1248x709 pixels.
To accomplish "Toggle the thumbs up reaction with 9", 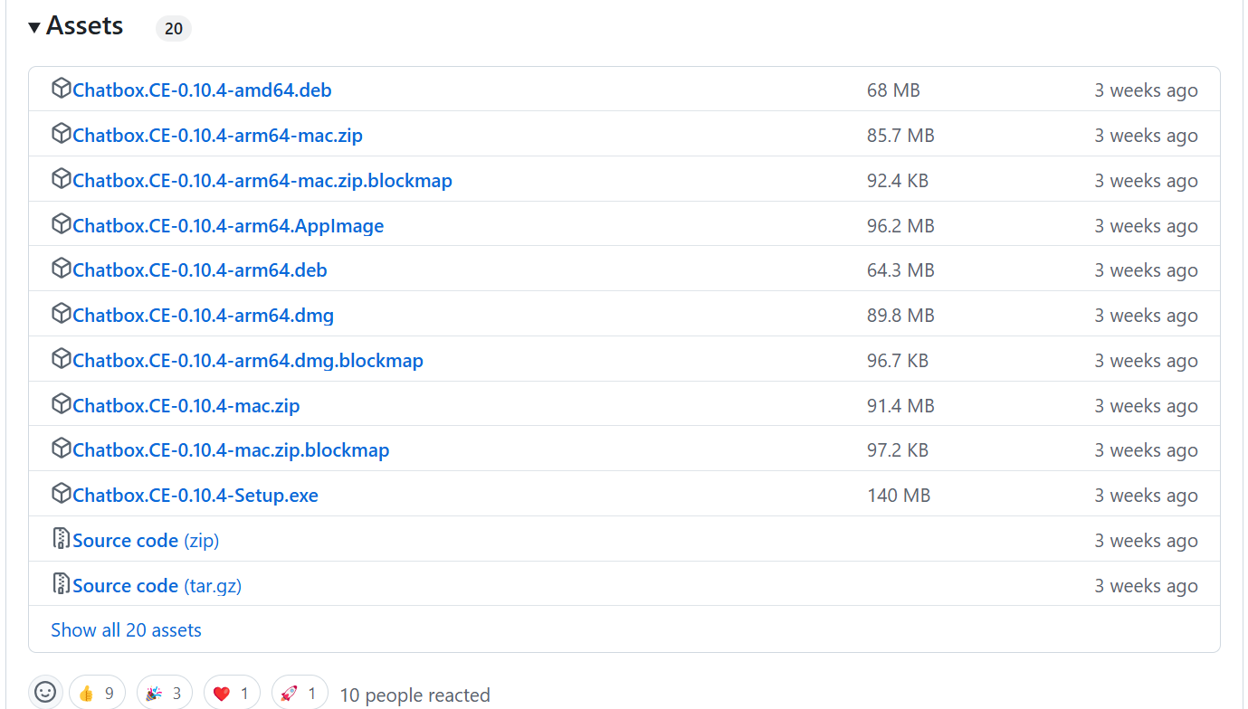I will click(x=97, y=694).
